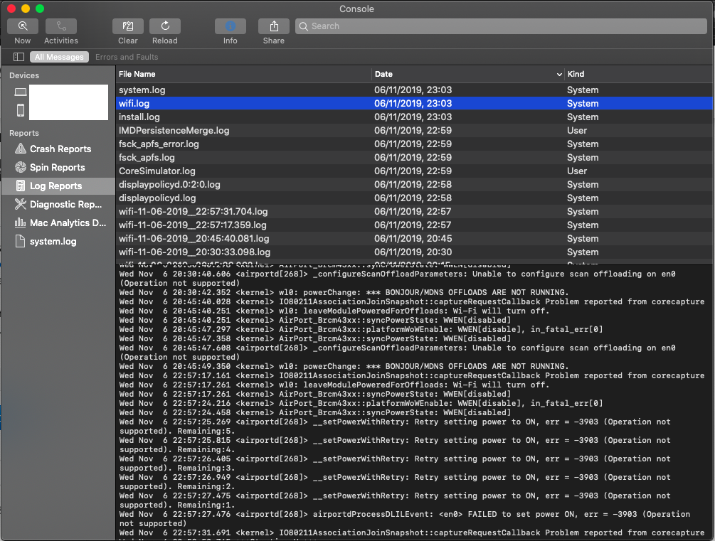Image resolution: width=715 pixels, height=541 pixels.
Task: Clear the console with Clear icon
Action: coord(128,26)
